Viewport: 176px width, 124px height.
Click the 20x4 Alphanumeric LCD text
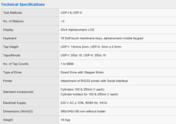[x=77, y=30]
